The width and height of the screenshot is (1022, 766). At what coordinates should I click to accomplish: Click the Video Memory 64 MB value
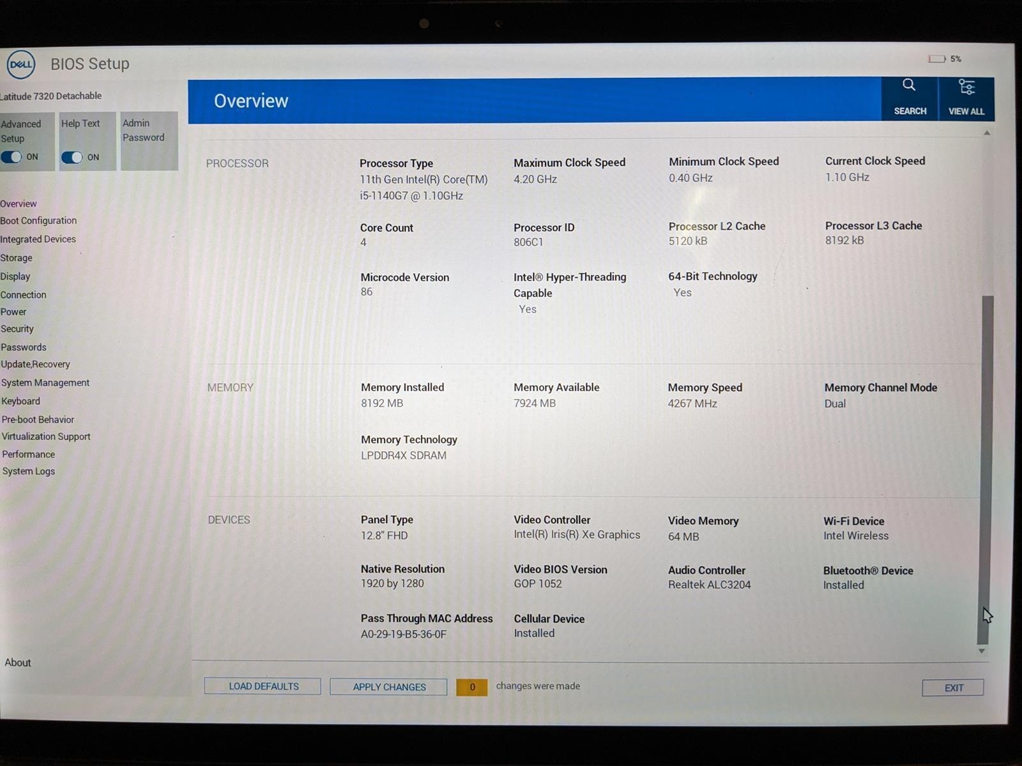[x=683, y=537]
